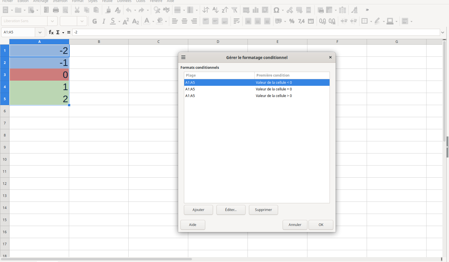The height and width of the screenshot is (262, 449).
Task: Click the percent format icon
Action: (292, 21)
